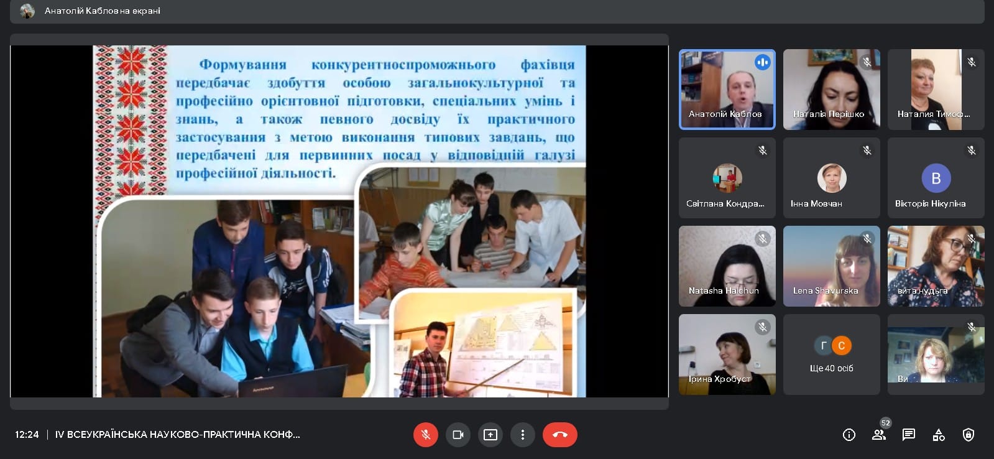994x459 pixels.
Task: Click muted mic icon on Ірина Хробуст tile
Action: point(763,327)
